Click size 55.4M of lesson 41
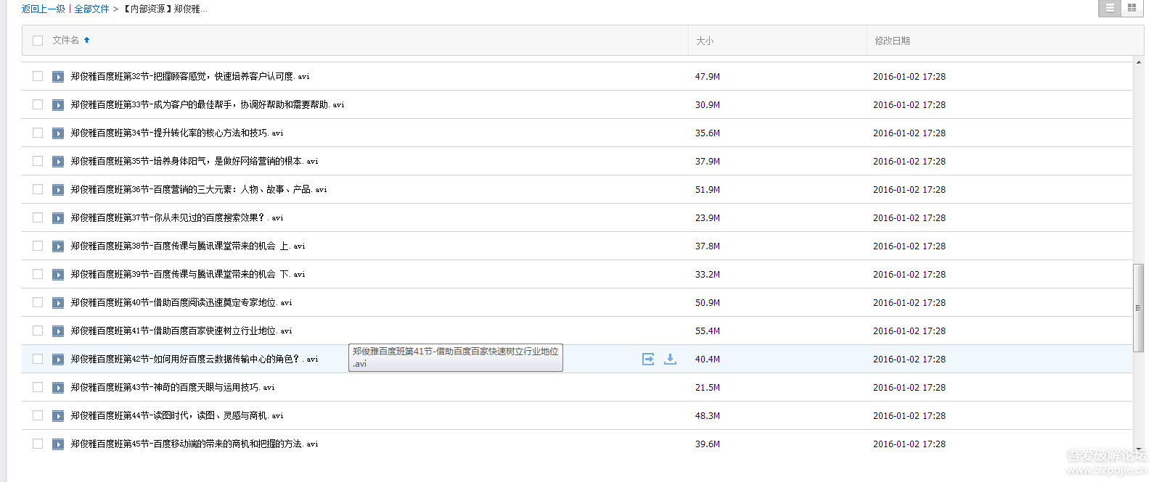Screen dimensions: 1154x482 pos(708,331)
